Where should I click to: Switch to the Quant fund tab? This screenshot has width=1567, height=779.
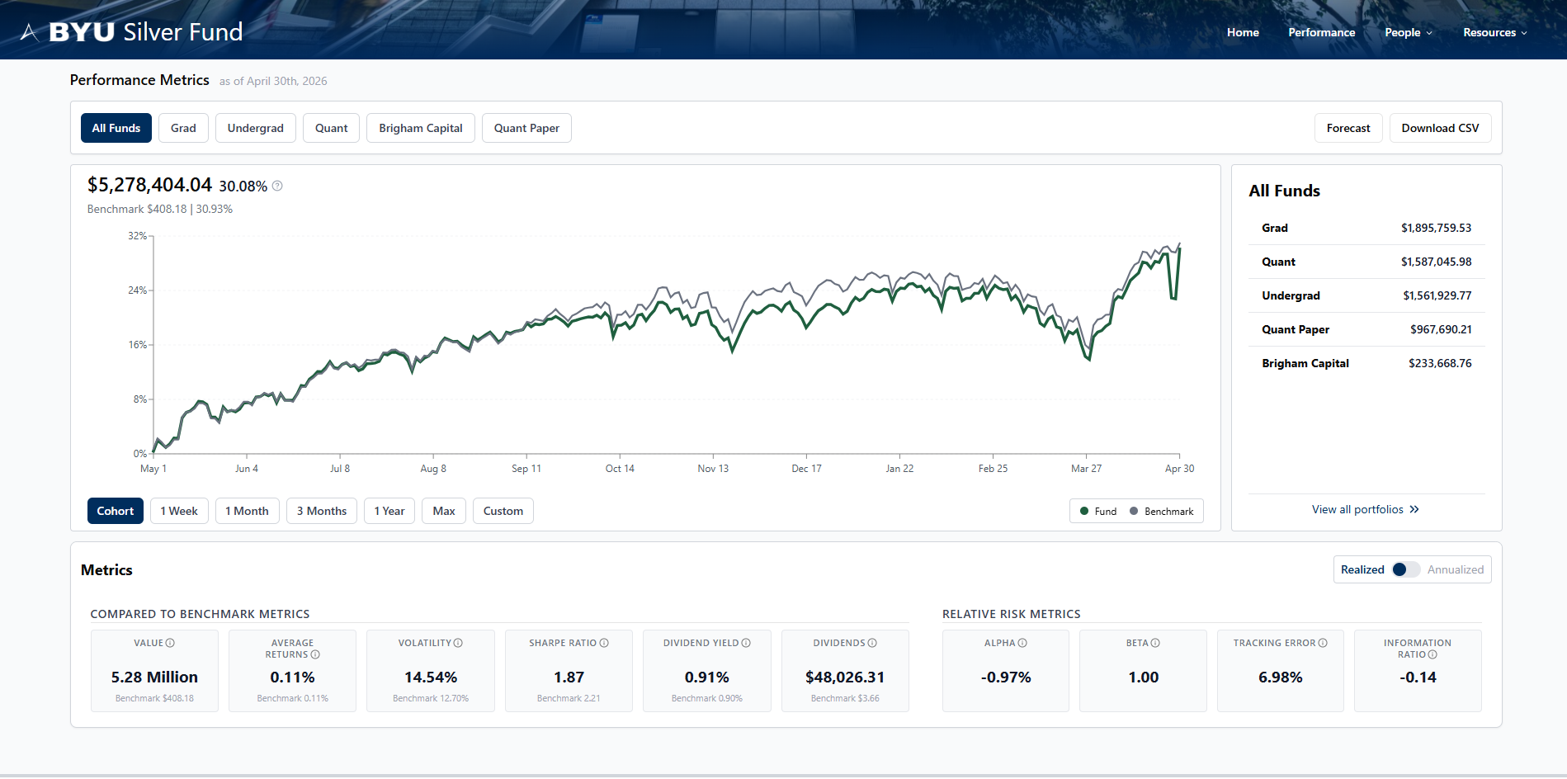(332, 128)
